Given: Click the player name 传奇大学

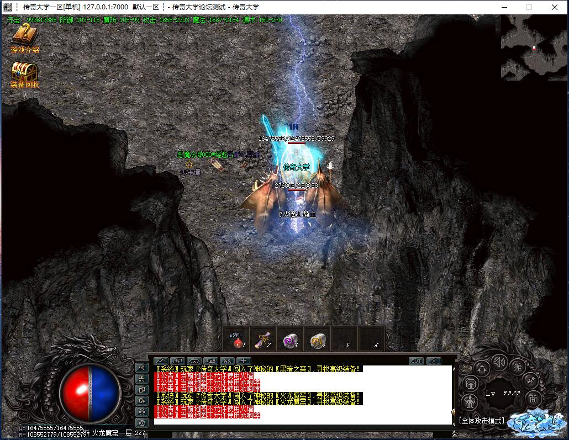Looking at the screenshot, I should coord(297,167).
